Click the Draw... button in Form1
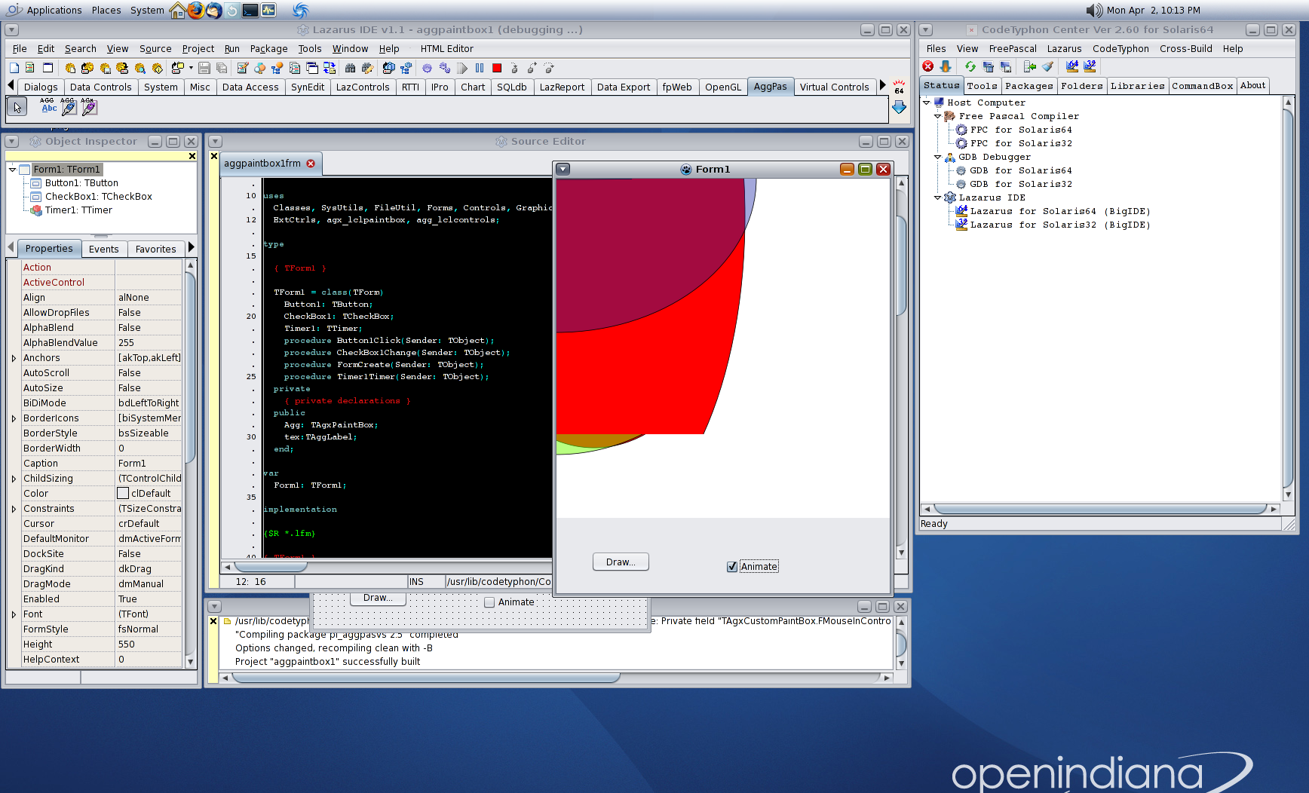The width and height of the screenshot is (1309, 793). pos(621,562)
